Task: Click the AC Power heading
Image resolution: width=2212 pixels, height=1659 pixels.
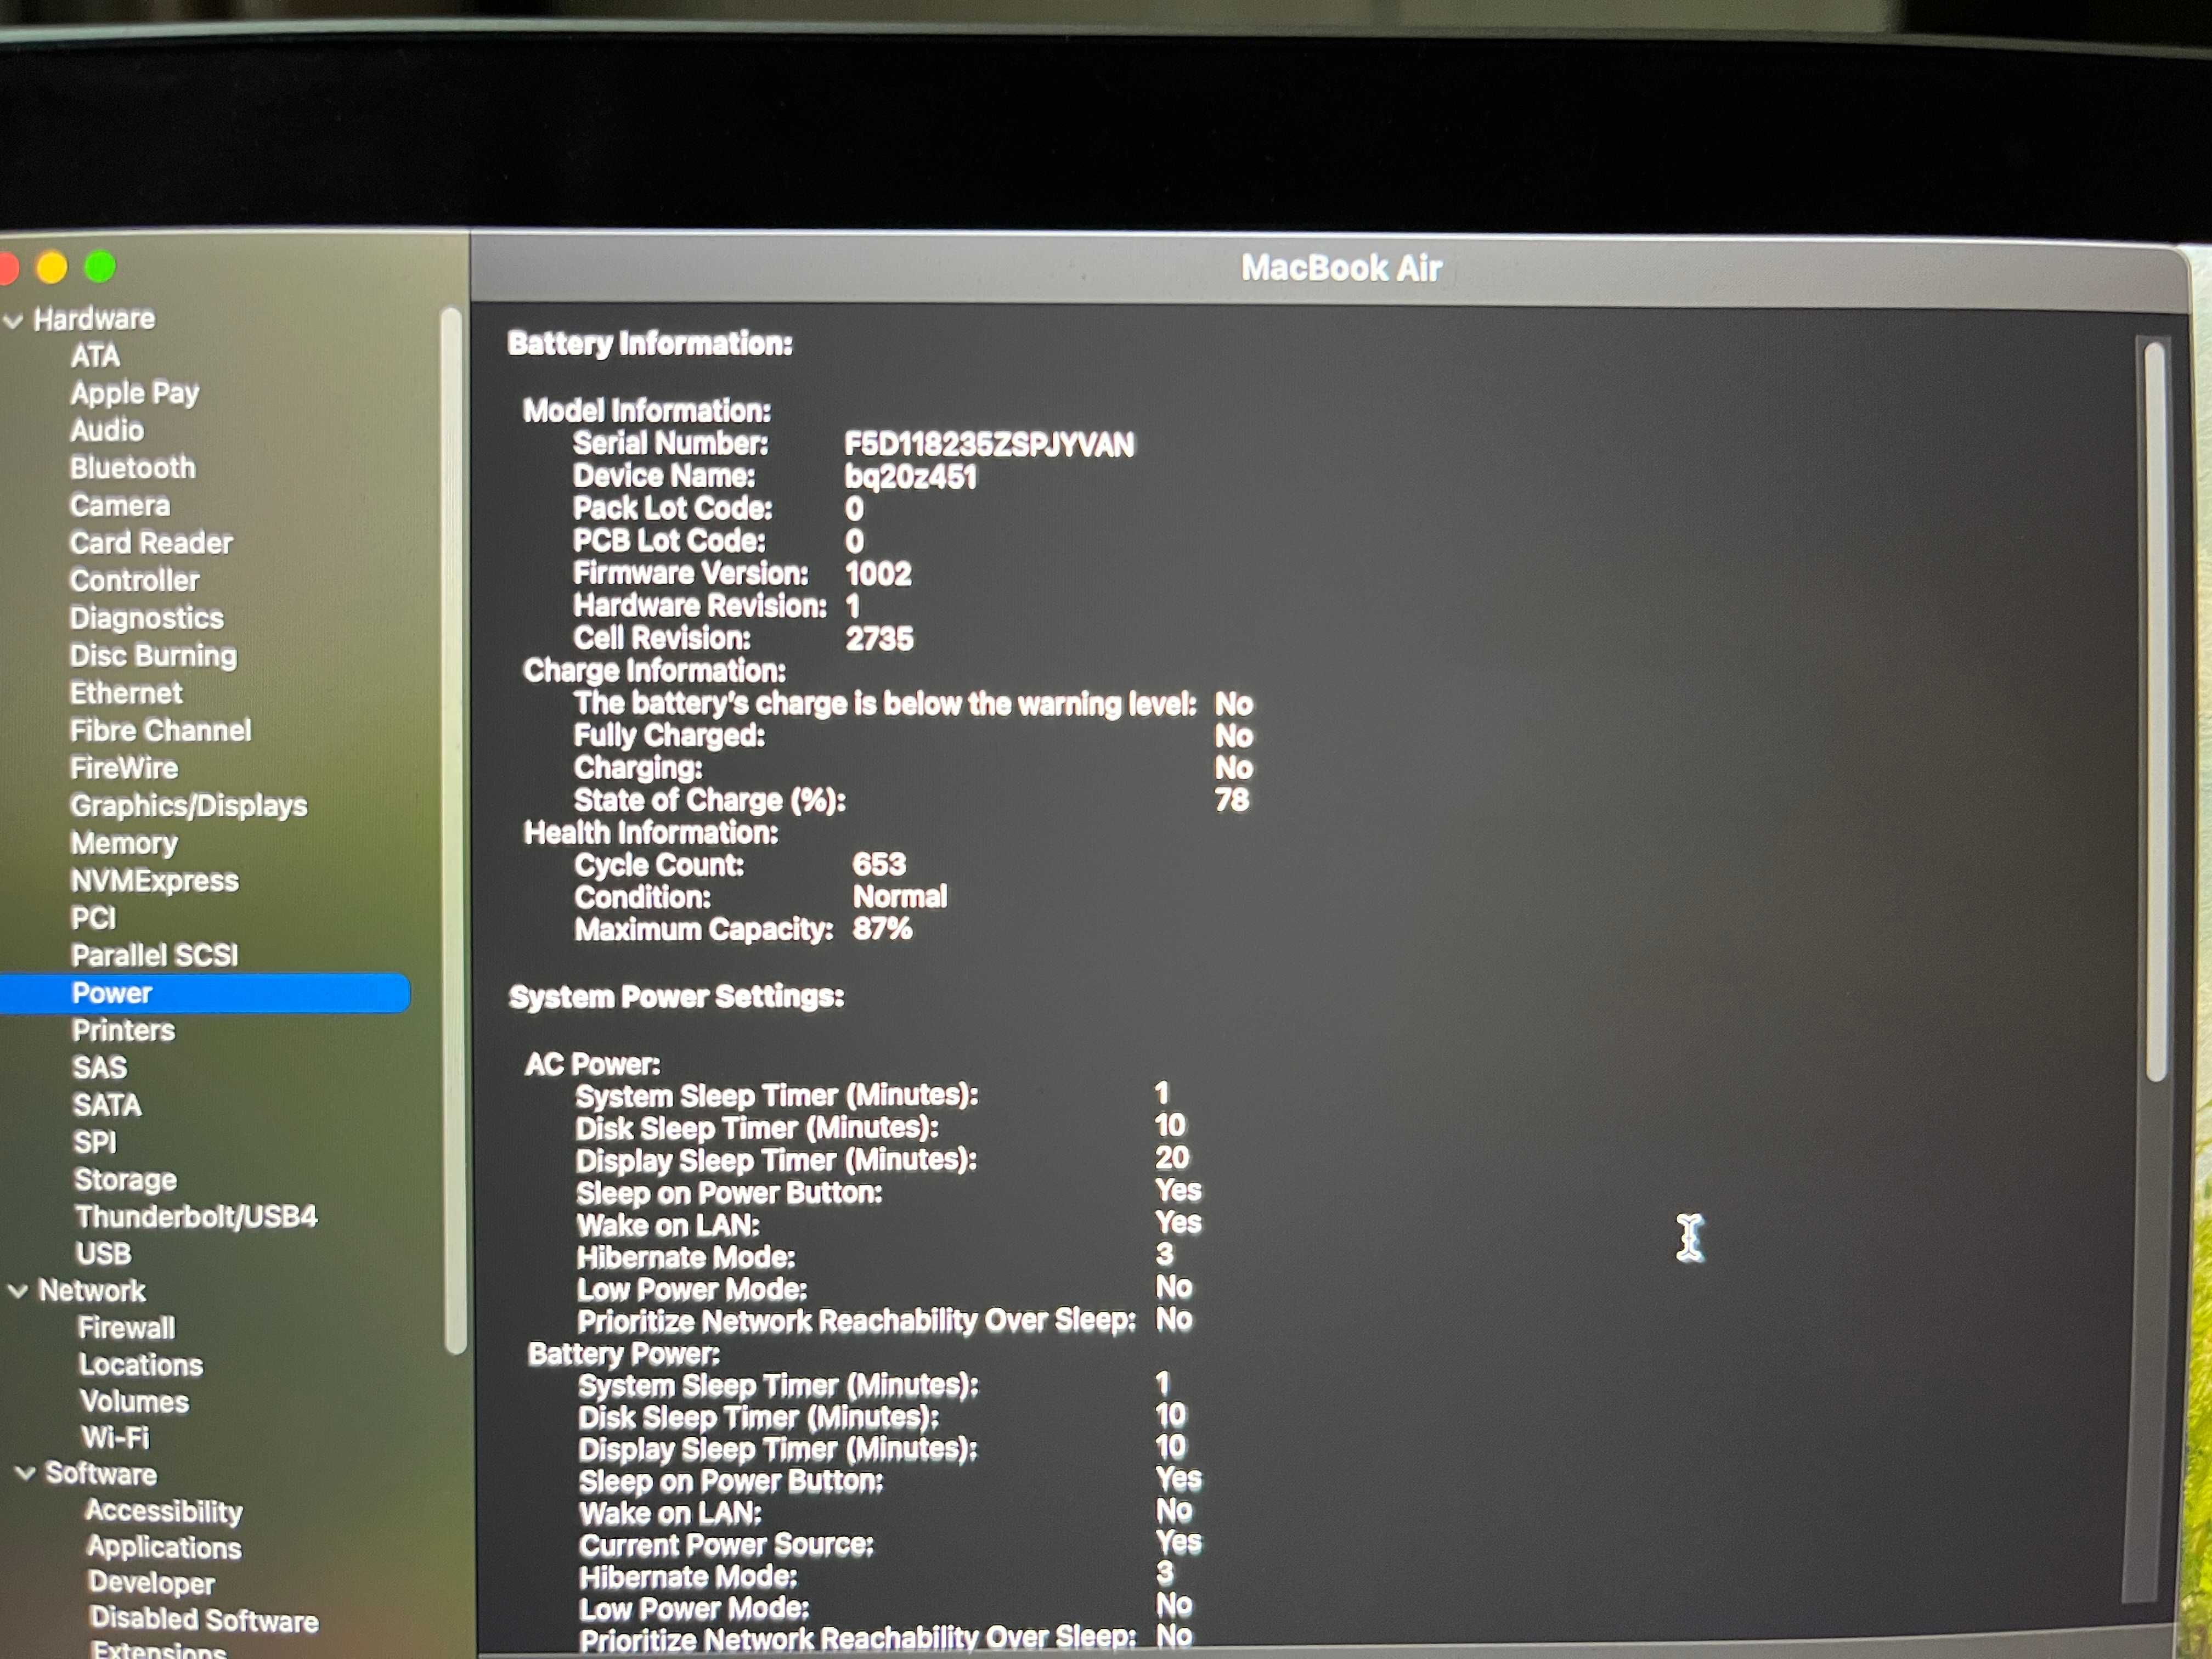Action: (x=593, y=1064)
